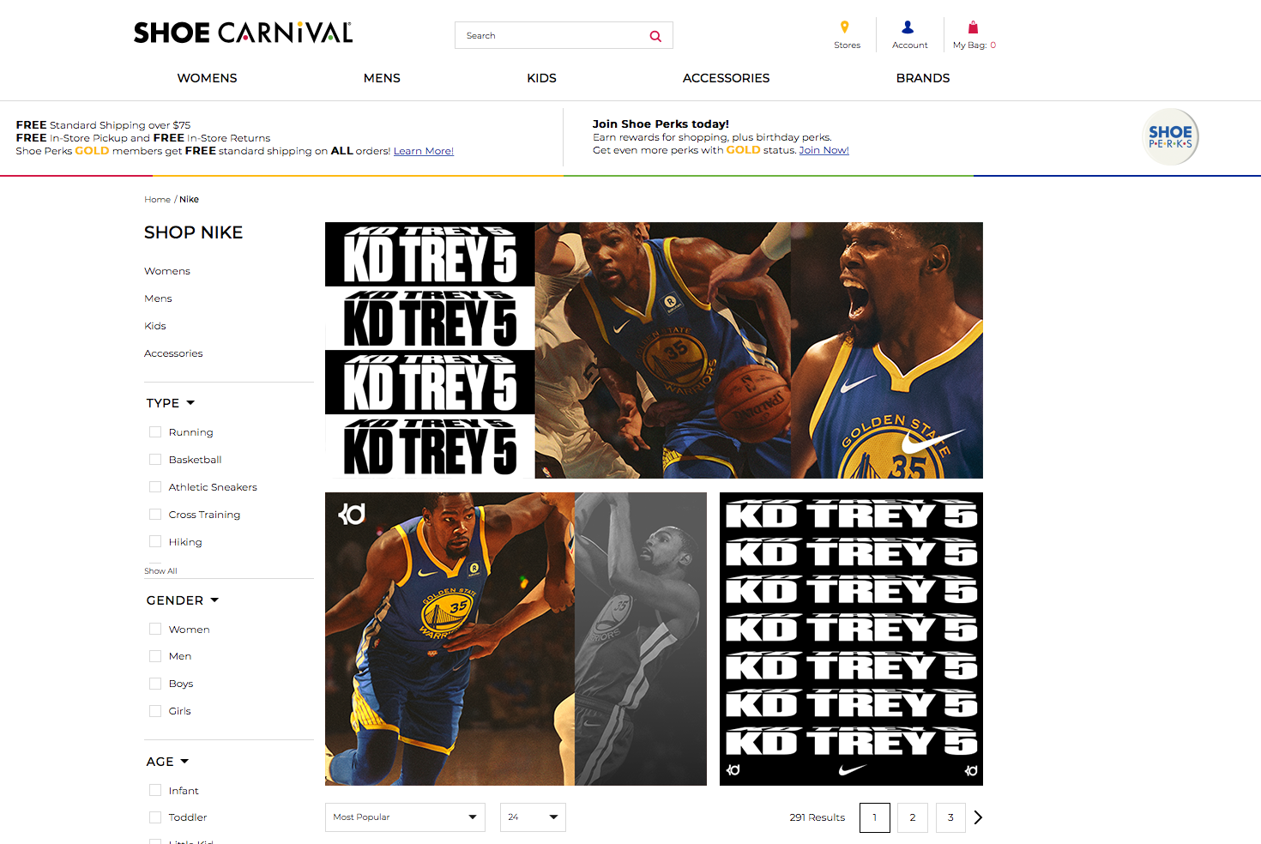Screen dimensions: 1261x844
Task: Check the Women gender filter
Action: coord(155,629)
